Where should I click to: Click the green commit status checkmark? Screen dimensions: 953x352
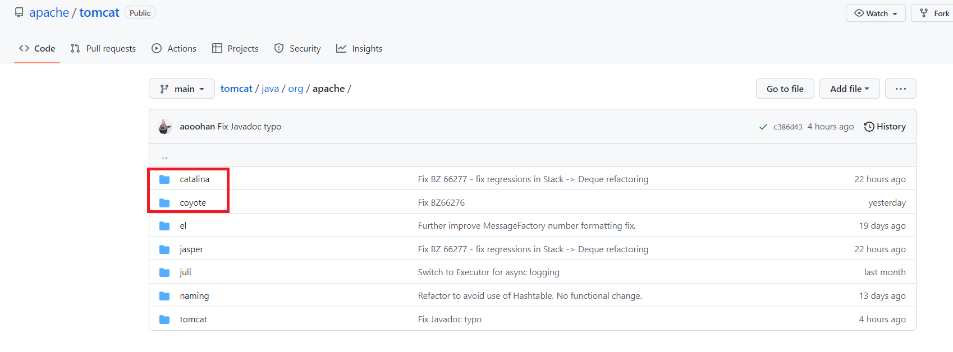(763, 127)
